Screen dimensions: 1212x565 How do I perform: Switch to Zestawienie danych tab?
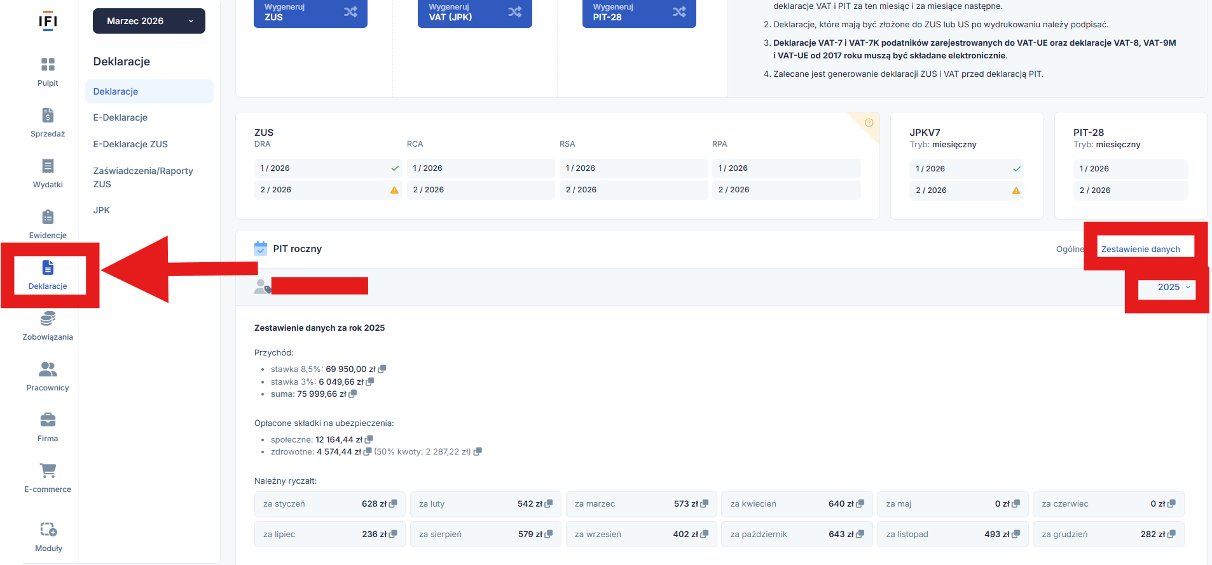[x=1140, y=249]
